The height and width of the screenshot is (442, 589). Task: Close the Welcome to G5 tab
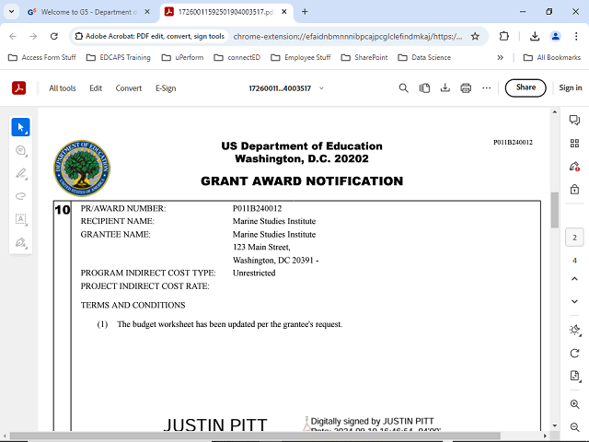click(x=147, y=12)
